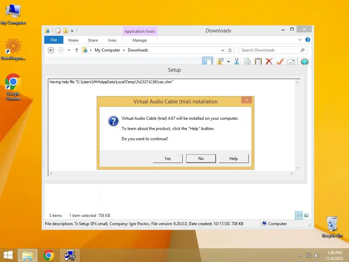Open Help about Virtual Audio Cable
Screen dimensions: 349x262
[233, 158]
